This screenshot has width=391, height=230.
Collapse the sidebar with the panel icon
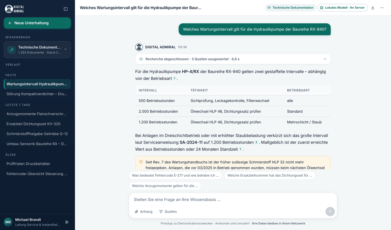coord(66,9)
